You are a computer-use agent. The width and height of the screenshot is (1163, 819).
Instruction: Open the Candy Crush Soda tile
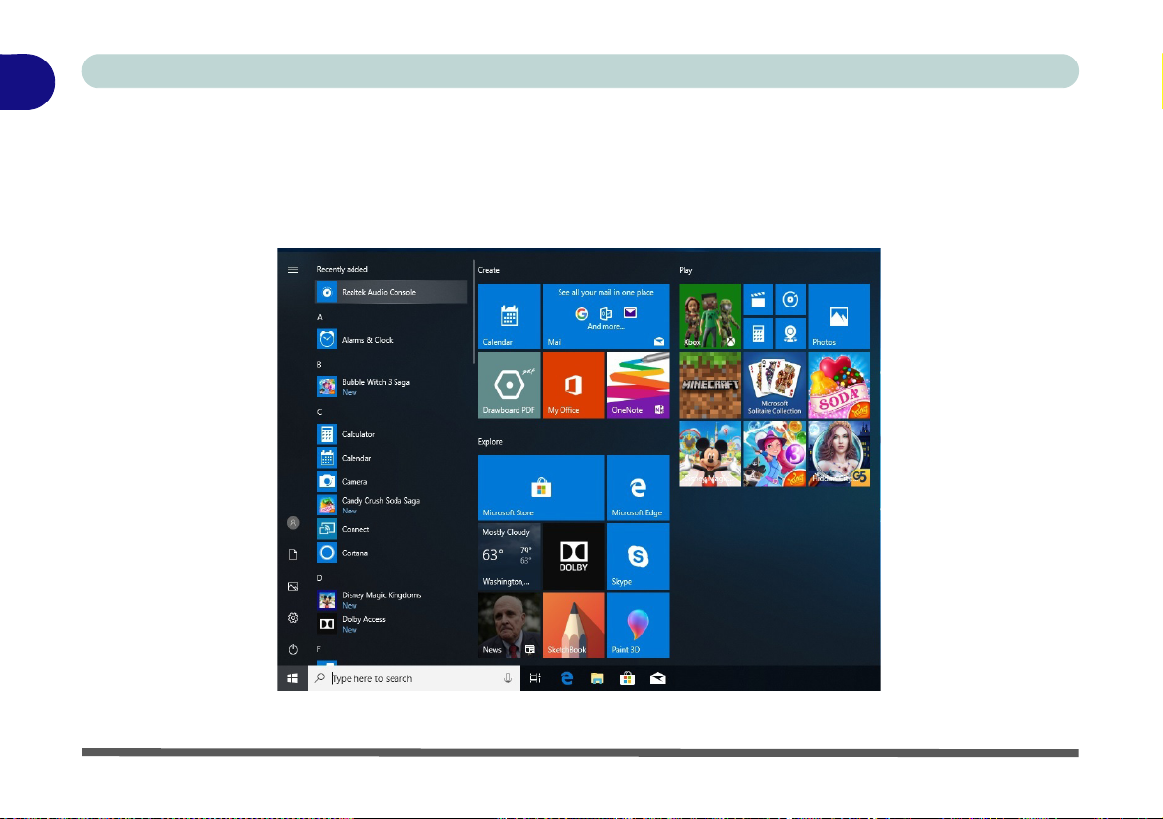tap(839, 386)
